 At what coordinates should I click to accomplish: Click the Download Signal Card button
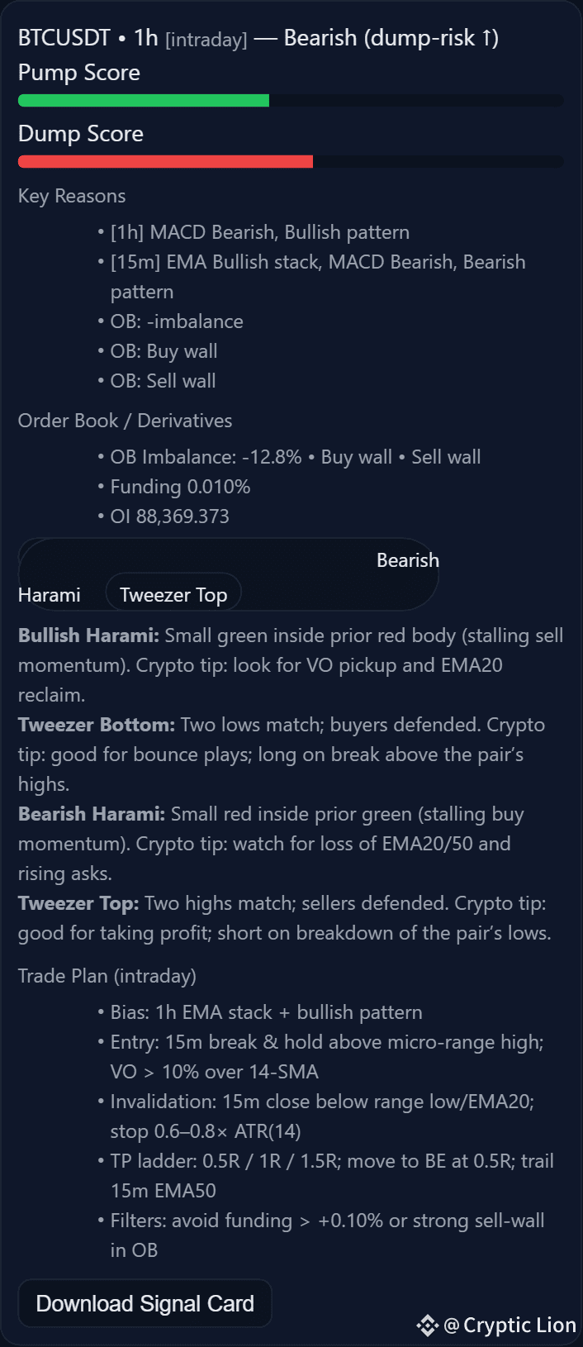[x=145, y=1303]
